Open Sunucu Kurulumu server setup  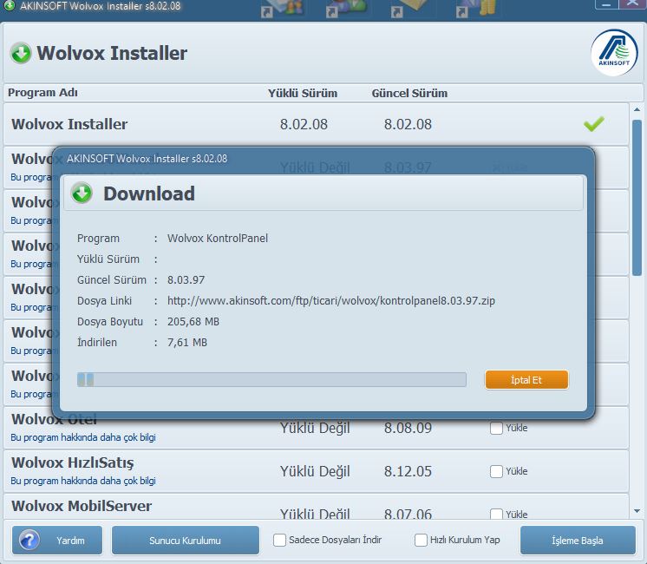click(186, 540)
